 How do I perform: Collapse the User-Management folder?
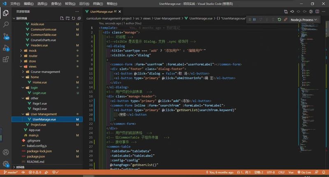tap(23, 114)
